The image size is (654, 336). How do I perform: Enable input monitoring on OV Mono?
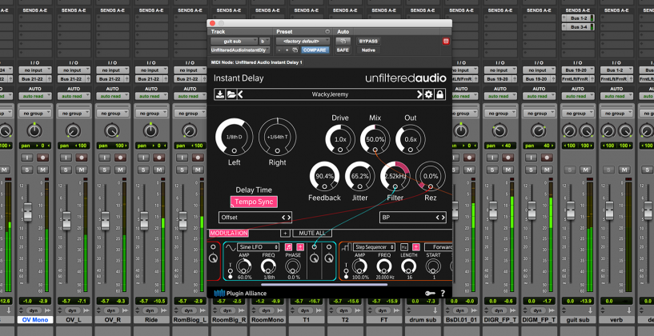click(27, 158)
